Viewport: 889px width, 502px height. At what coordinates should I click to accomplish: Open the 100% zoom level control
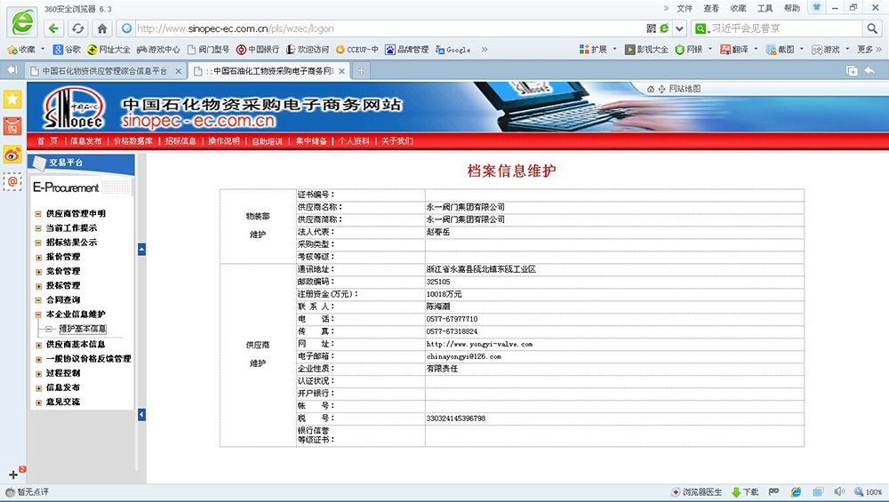click(868, 492)
